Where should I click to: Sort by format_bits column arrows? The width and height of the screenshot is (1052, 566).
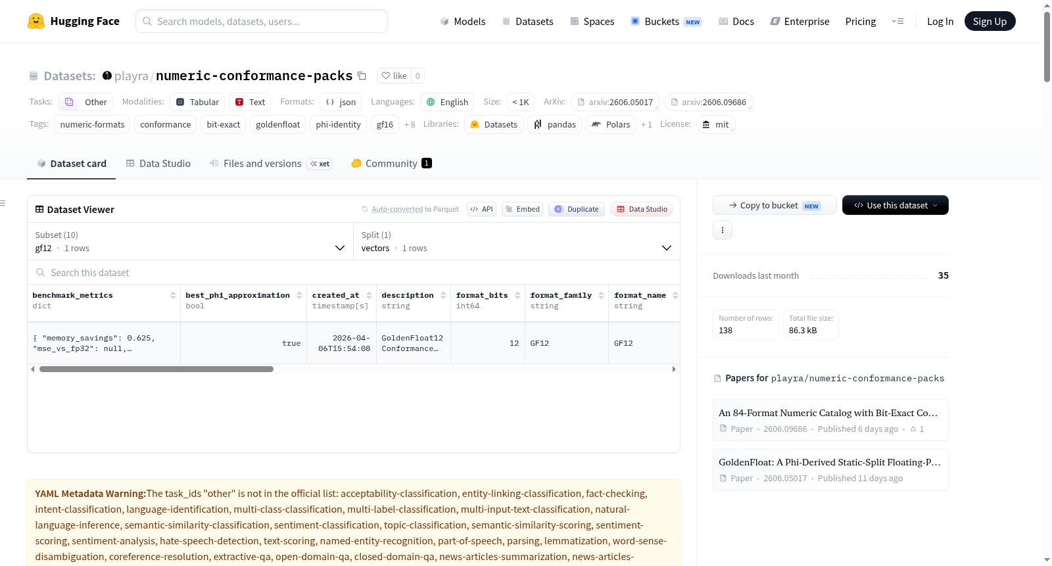click(x=517, y=295)
